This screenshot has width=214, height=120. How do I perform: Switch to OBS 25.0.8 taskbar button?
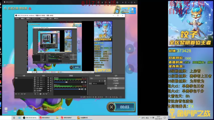click(30, 118)
